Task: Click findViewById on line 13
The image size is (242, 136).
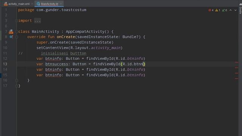Action: [107, 64]
